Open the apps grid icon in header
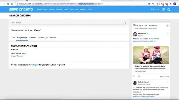The height and width of the screenshot is (100, 179). (163, 9)
